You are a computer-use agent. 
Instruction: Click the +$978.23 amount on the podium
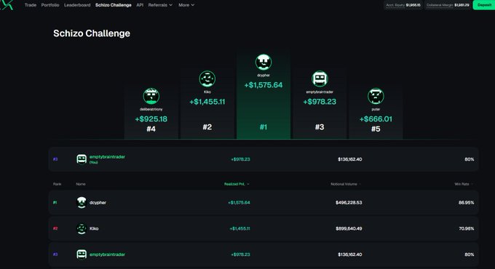[320, 102]
